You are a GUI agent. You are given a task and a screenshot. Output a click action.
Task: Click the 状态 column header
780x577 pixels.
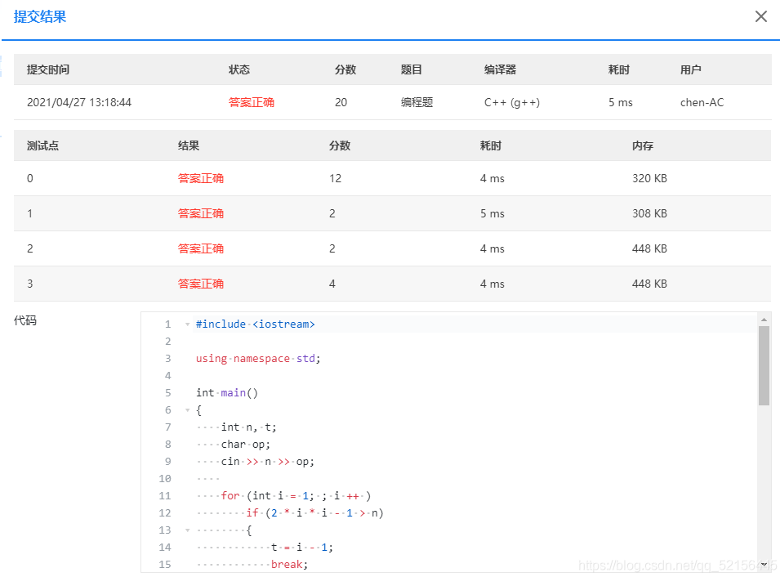239,69
